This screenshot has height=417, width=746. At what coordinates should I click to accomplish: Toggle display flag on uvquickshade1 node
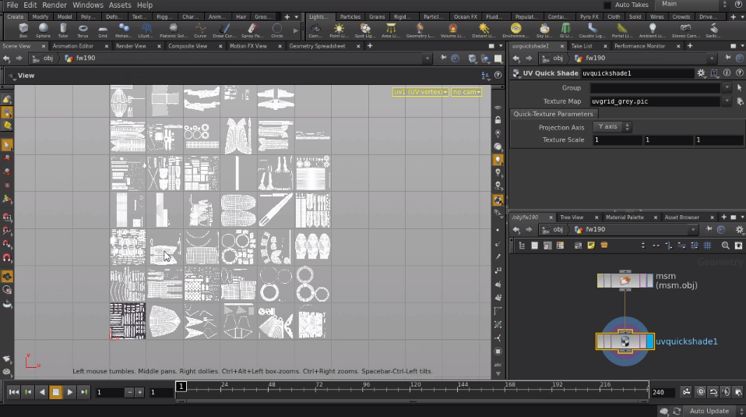pyautogui.click(x=650, y=342)
